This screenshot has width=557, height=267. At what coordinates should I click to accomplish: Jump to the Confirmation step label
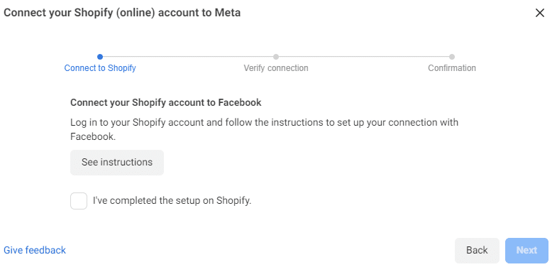[452, 68]
